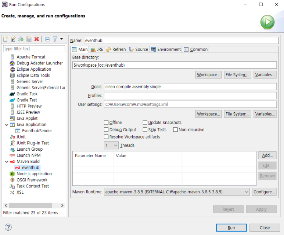This screenshot has height=235, width=284.
Task: Click the type filter text field
Action: tap(34, 49)
